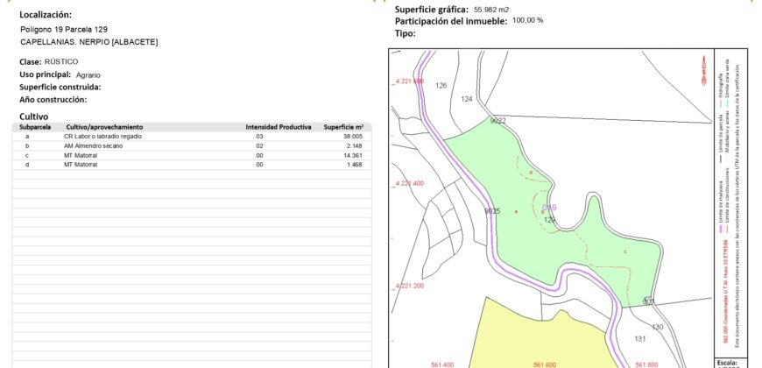
Task: Select surface value '38.005'
Action: coord(352,137)
